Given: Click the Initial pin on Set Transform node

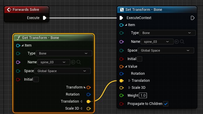Looking at the screenshot, I should tap(121, 59).
